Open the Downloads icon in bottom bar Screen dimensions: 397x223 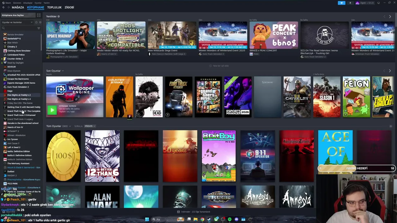click(178, 212)
